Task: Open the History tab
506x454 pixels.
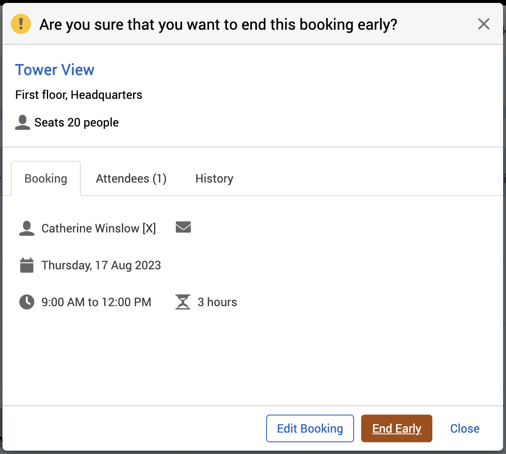Action: coord(214,179)
